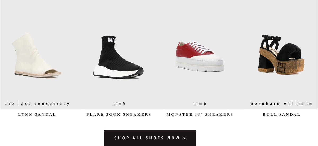Click 'the last conspiracy' brand label
The height and width of the screenshot is (146, 318).
click(37, 104)
